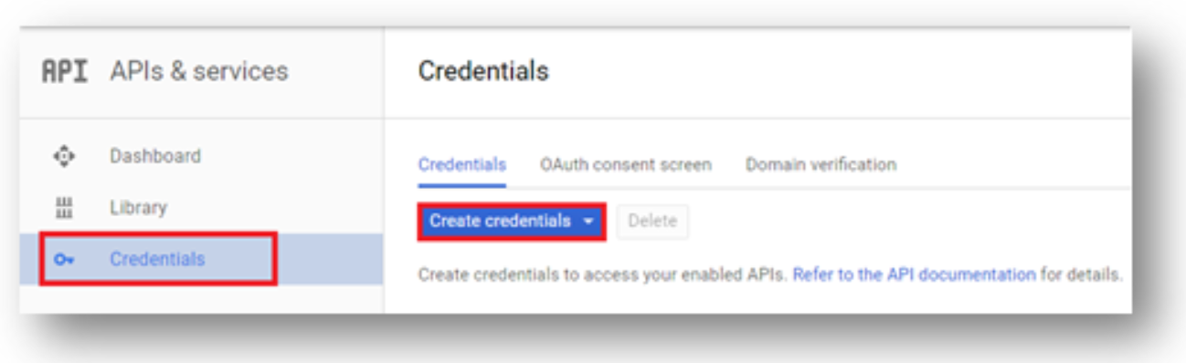
Task: Click the blue underline beneath the Credentials tab
Action: click(461, 185)
